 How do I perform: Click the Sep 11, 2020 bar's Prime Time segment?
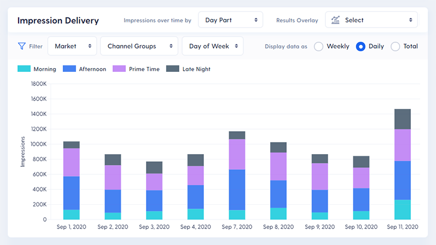click(402, 145)
